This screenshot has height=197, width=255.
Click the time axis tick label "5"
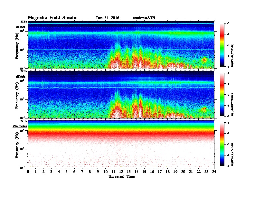pos(67,172)
